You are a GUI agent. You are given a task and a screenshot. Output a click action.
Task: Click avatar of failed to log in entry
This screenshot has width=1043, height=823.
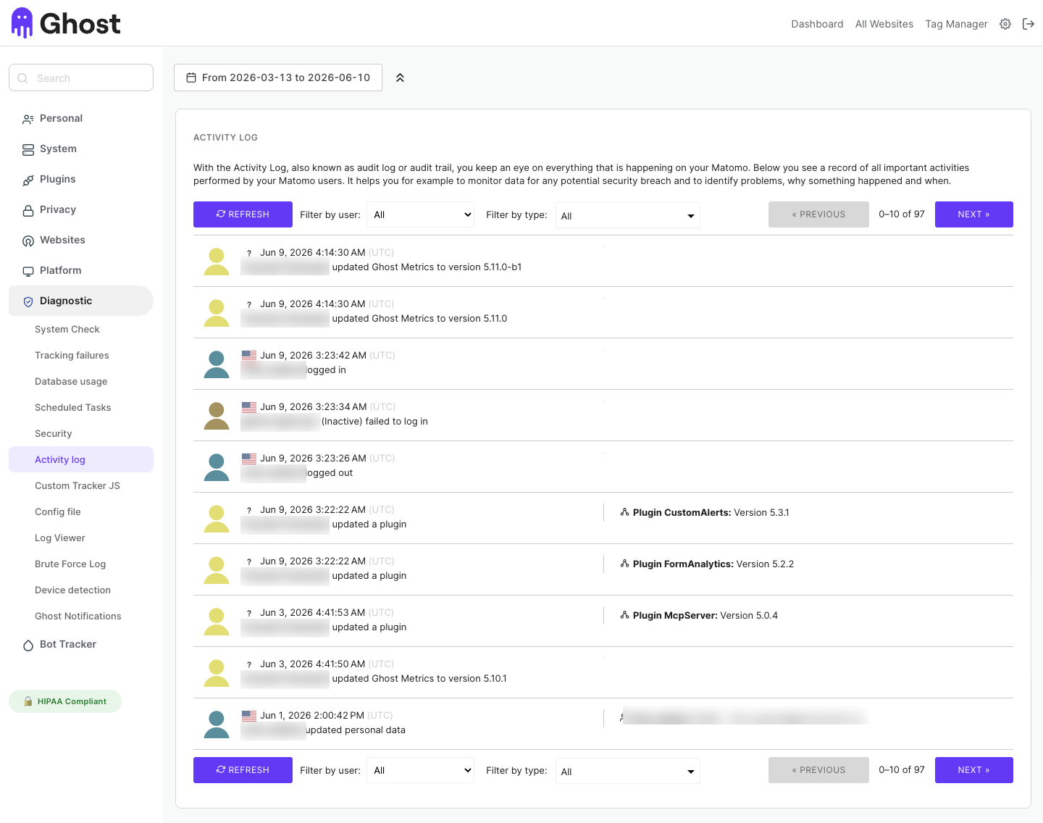(217, 415)
